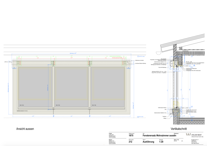
Task: Select the 'Ansicht aussen' view title
Action: click(25, 129)
